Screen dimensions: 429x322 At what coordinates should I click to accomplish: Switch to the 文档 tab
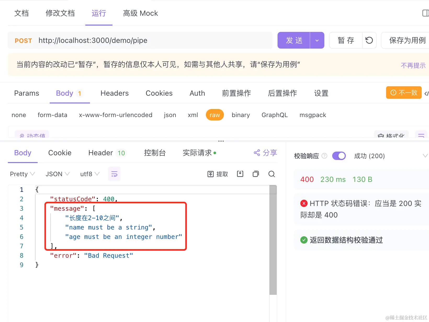pos(21,13)
